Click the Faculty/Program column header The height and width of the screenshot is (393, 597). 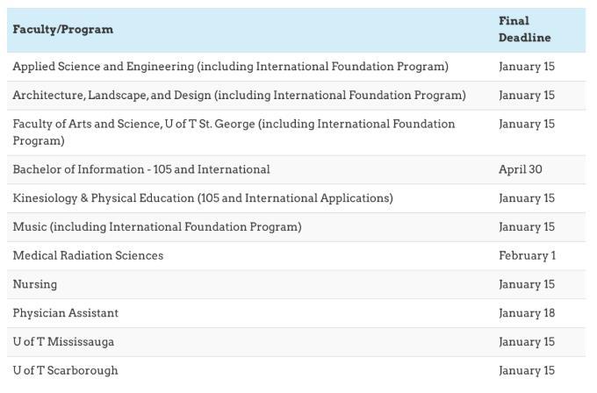tap(63, 29)
